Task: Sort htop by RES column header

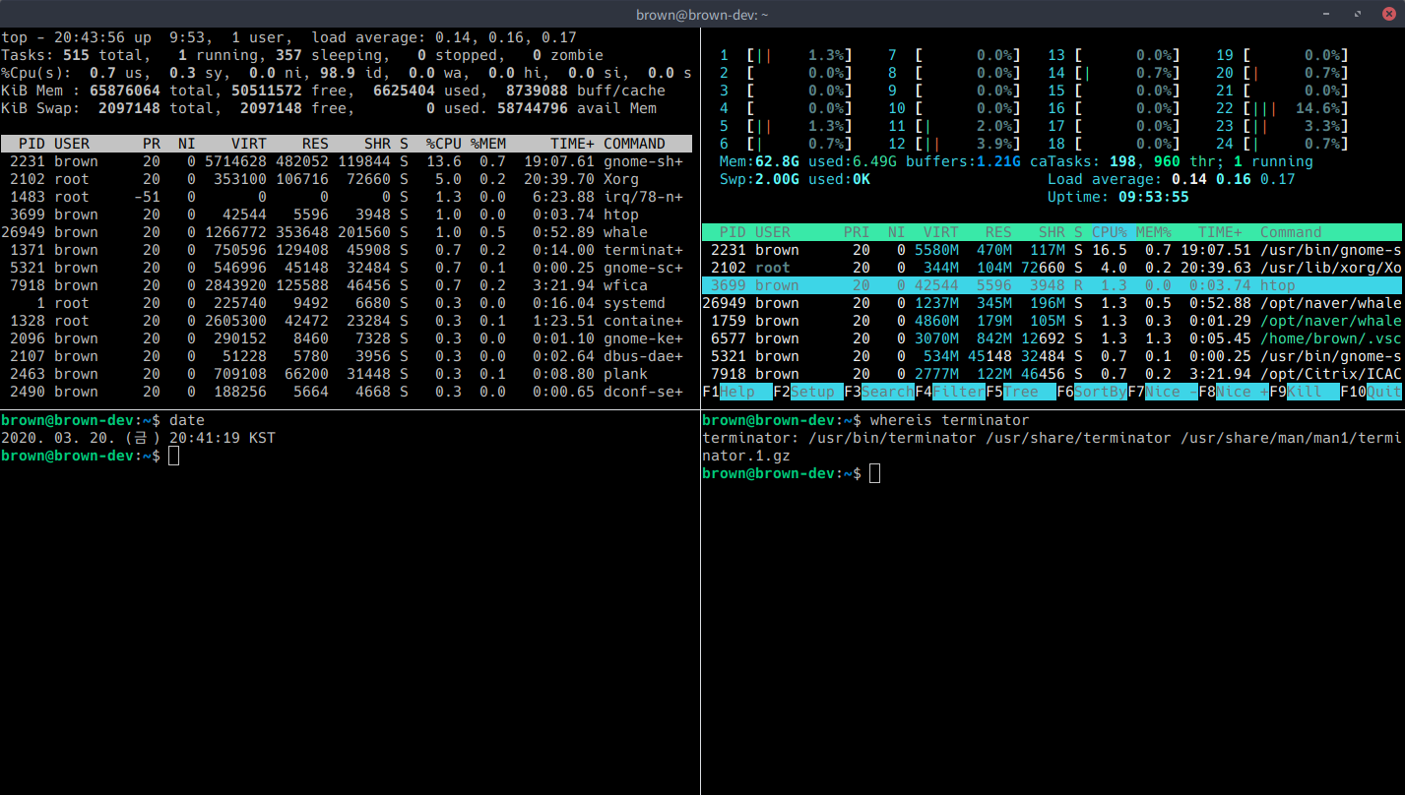Action: coord(998,232)
